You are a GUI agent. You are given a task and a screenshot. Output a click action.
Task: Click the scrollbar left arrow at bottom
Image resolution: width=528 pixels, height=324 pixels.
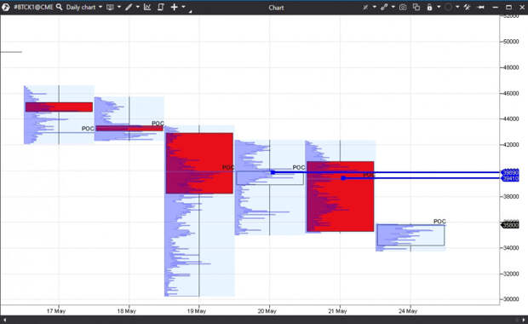(x=4, y=320)
